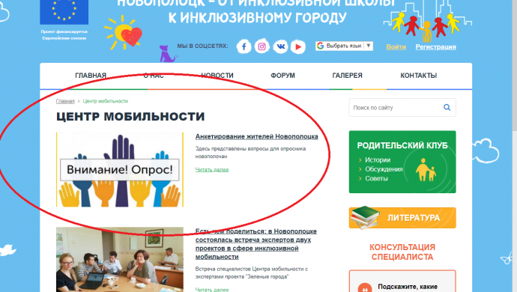Open Анкетирование жителей Новополоцка article title

point(256,136)
